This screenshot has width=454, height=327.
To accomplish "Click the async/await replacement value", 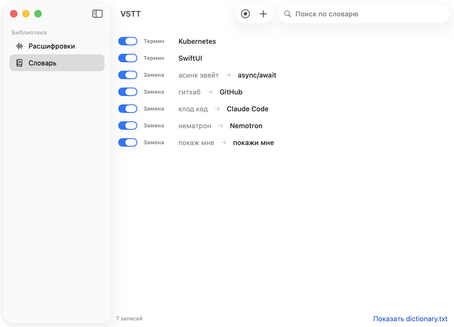I will click(257, 75).
